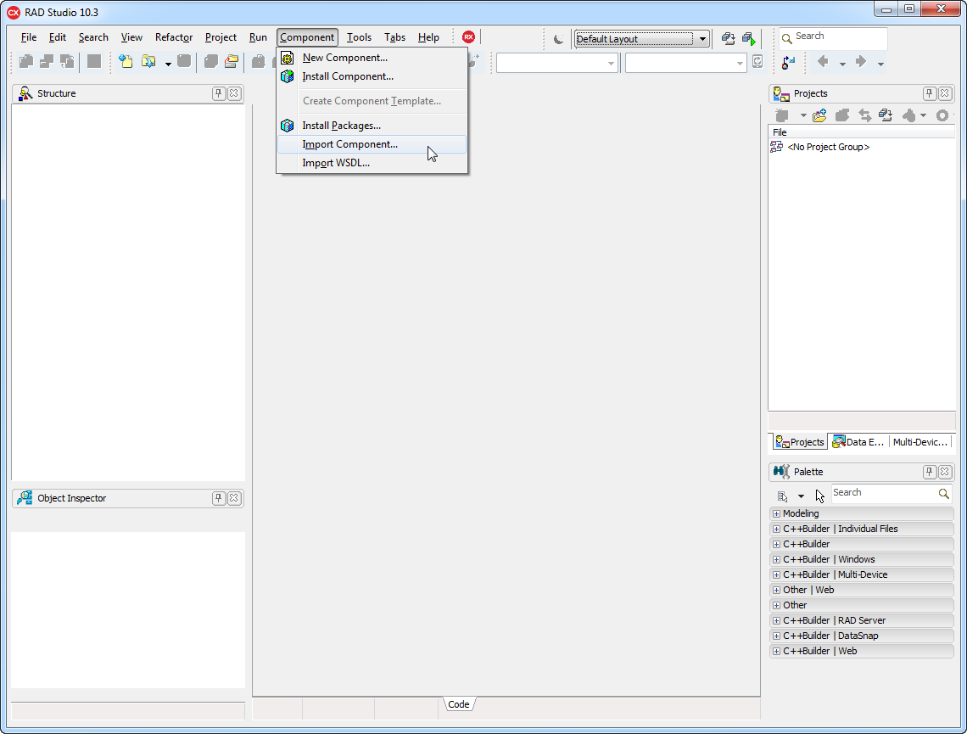967x734 pixels.
Task: Open the first empty platform combo box
Action: (x=557, y=63)
